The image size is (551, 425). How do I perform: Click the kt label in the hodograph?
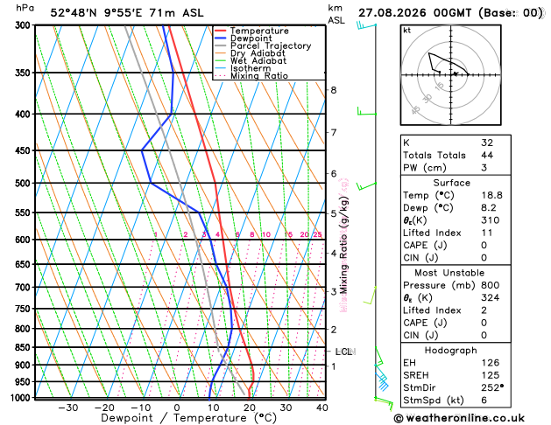click(x=407, y=31)
